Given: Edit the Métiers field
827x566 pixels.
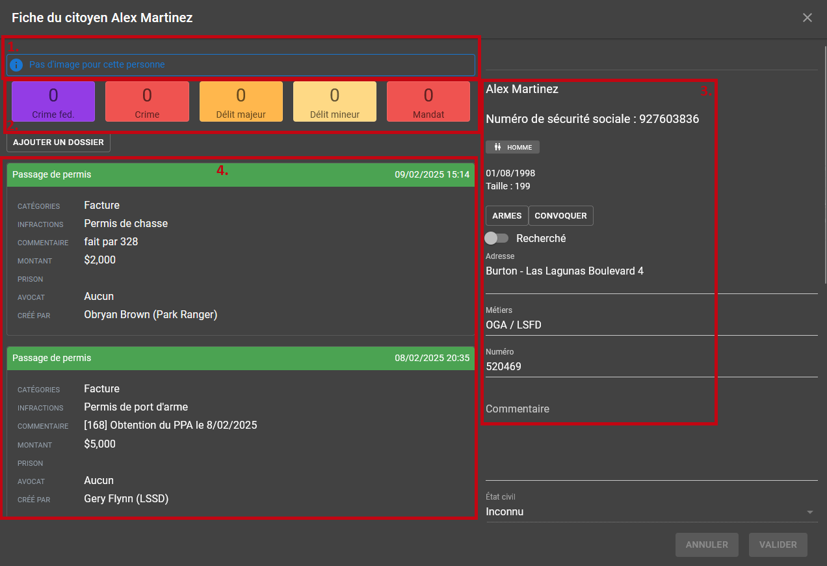Looking at the screenshot, I should 650,325.
